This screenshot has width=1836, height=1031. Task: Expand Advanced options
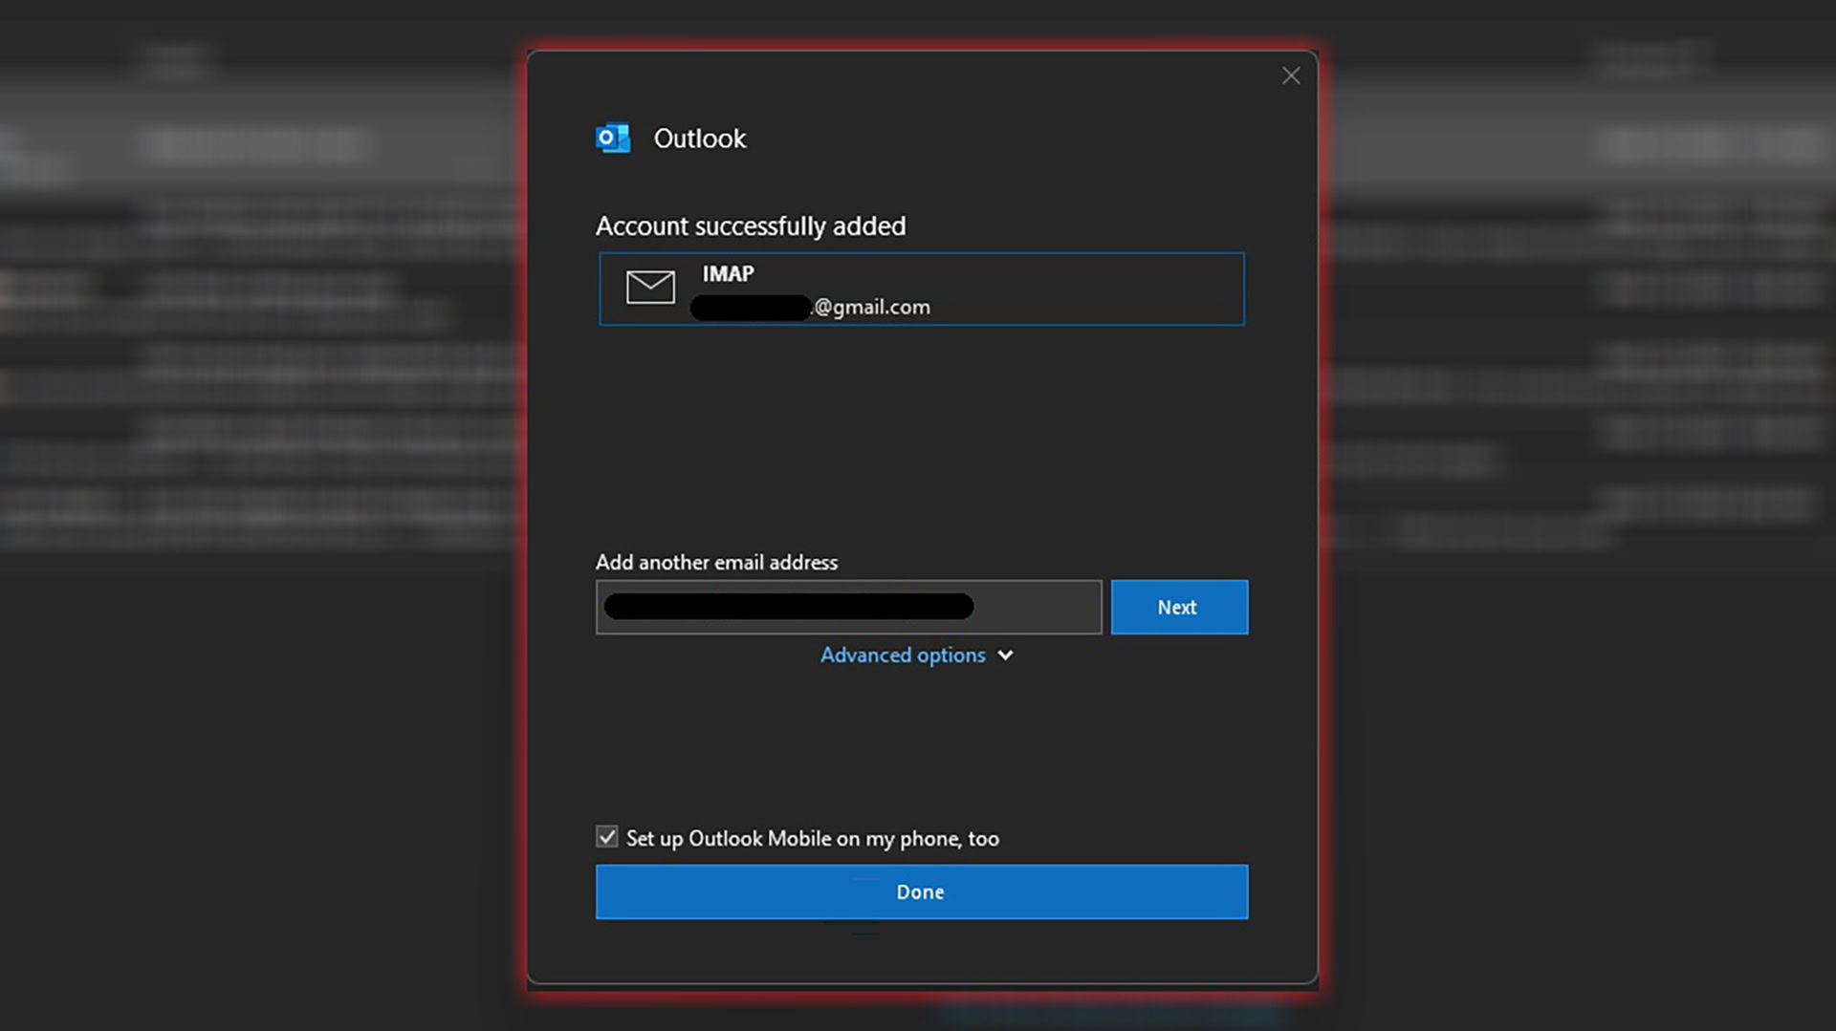[x=903, y=655]
